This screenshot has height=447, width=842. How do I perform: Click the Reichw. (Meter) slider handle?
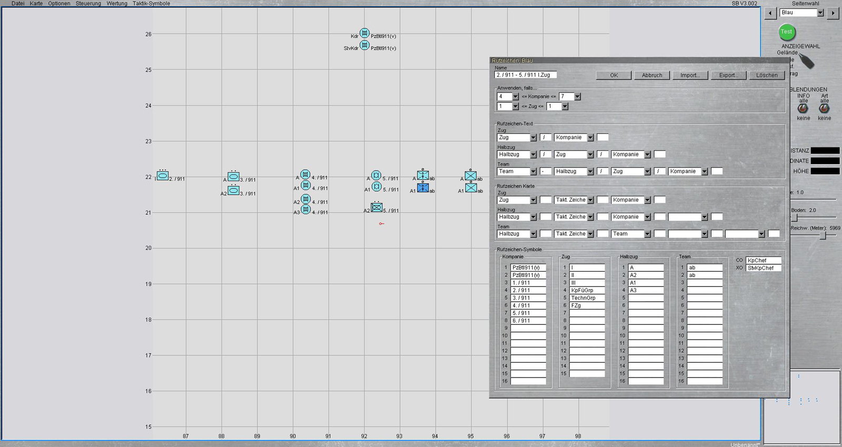coord(824,236)
